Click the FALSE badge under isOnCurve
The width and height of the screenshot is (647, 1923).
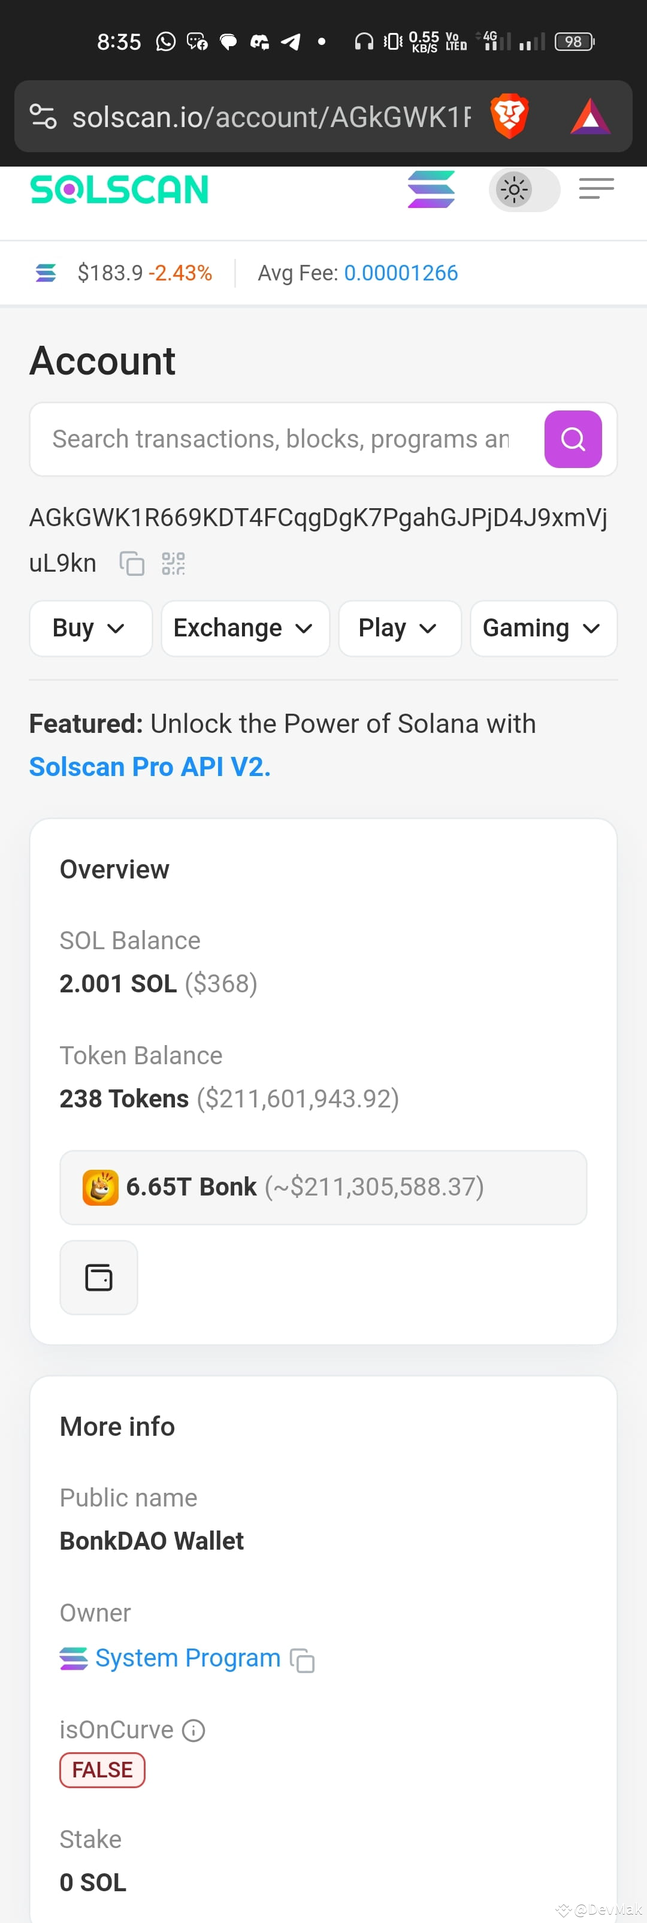click(101, 1769)
